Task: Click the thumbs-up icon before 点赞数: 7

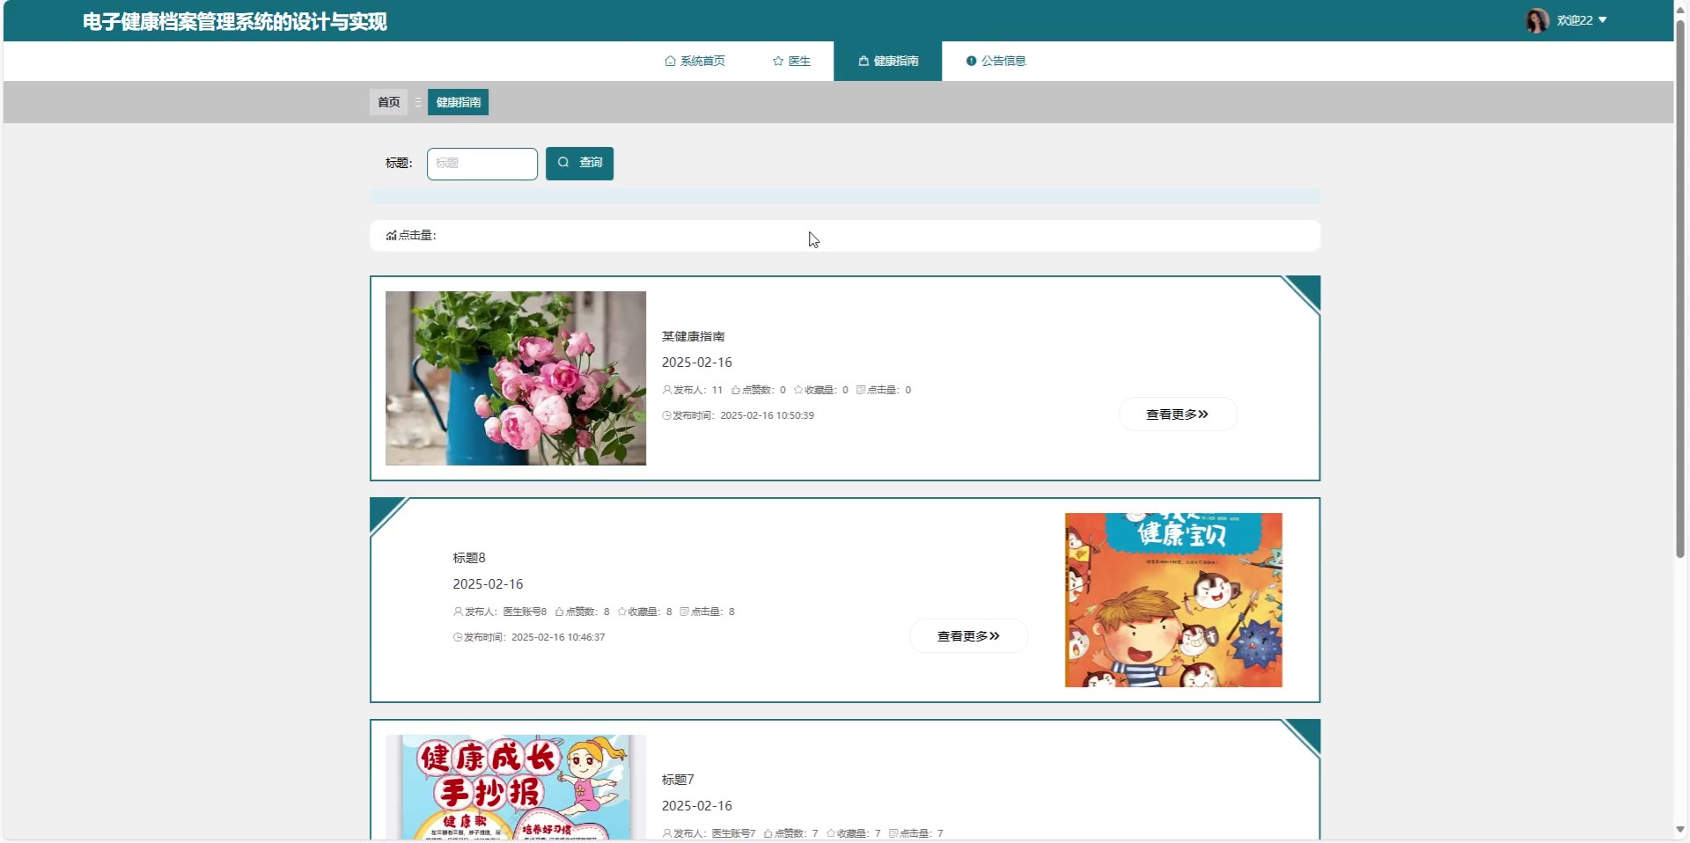Action: coord(768,833)
